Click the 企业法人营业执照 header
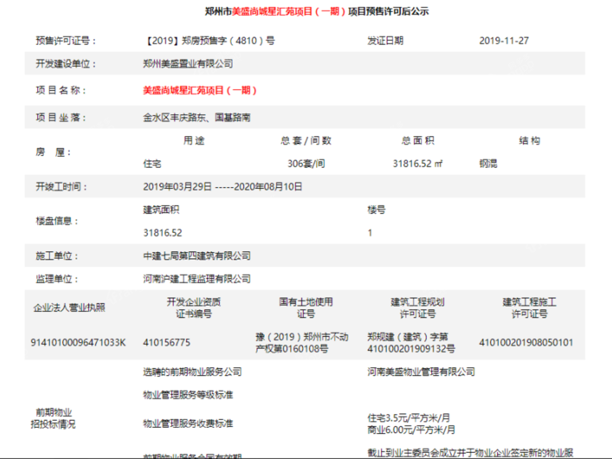The height and width of the screenshot is (459, 612). pyautogui.click(x=69, y=308)
